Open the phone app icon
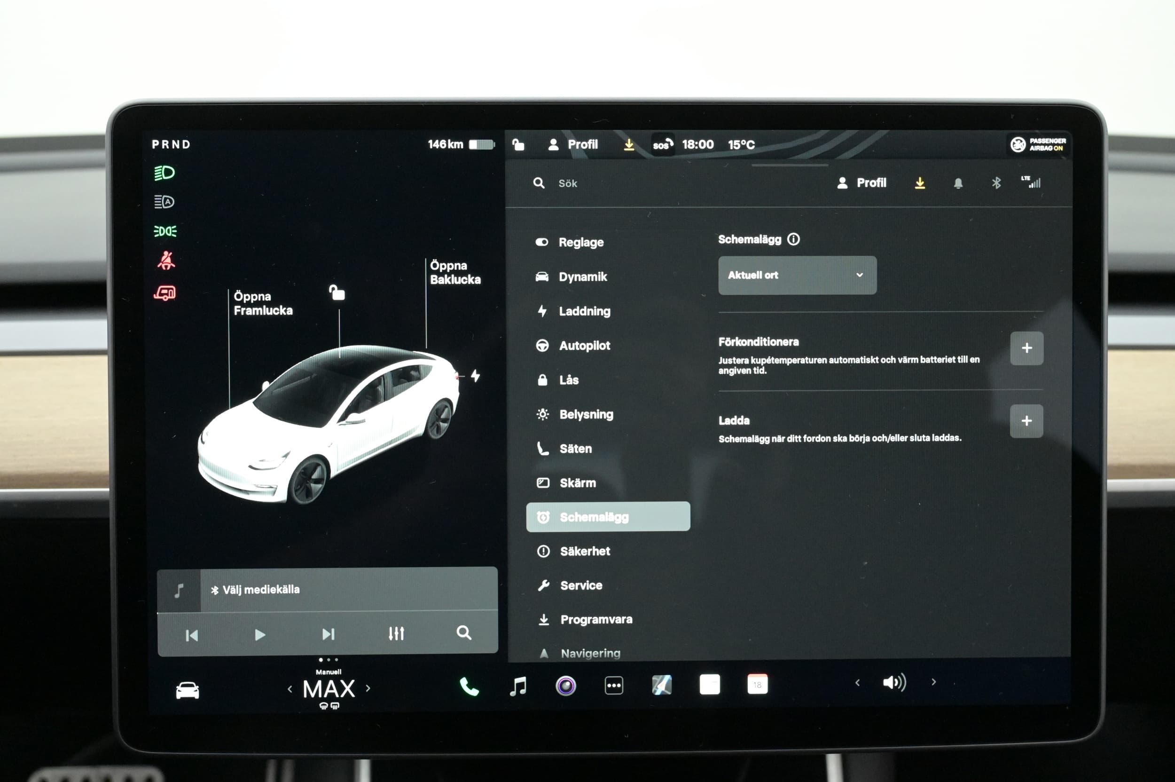The height and width of the screenshot is (782, 1175). tap(469, 687)
